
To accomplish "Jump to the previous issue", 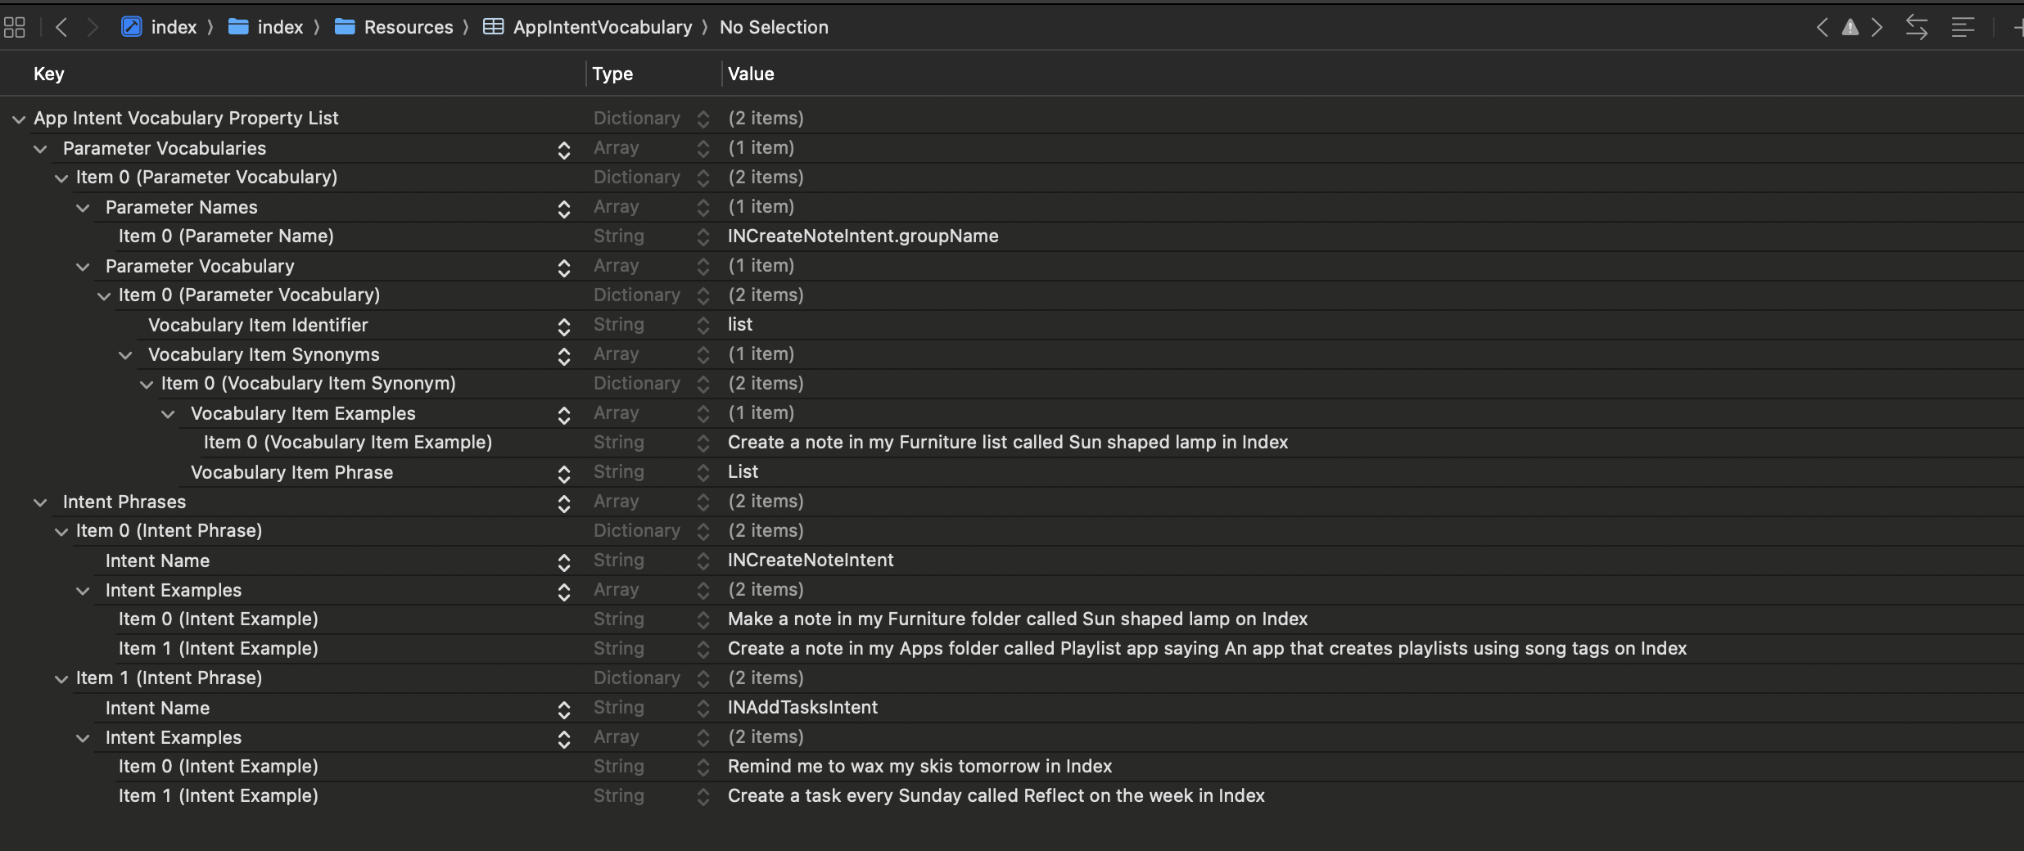I will [x=1822, y=28].
